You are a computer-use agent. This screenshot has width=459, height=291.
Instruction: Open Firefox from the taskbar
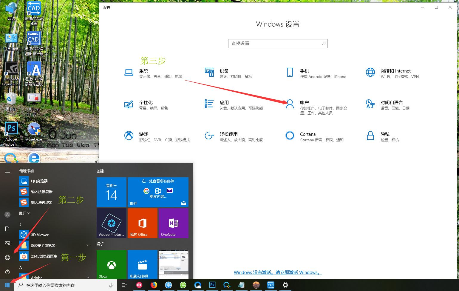[154, 285]
